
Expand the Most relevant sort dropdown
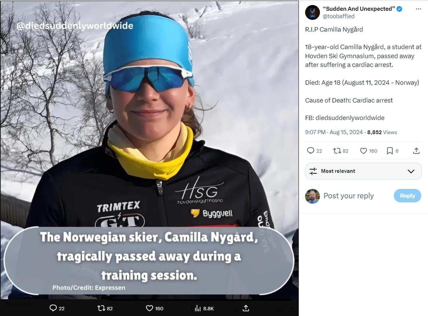pyautogui.click(x=363, y=171)
